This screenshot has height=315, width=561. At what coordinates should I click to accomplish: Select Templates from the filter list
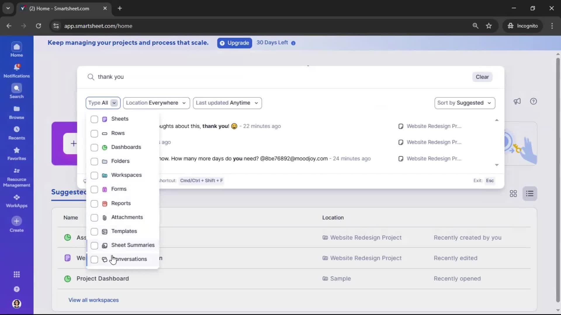click(124, 231)
